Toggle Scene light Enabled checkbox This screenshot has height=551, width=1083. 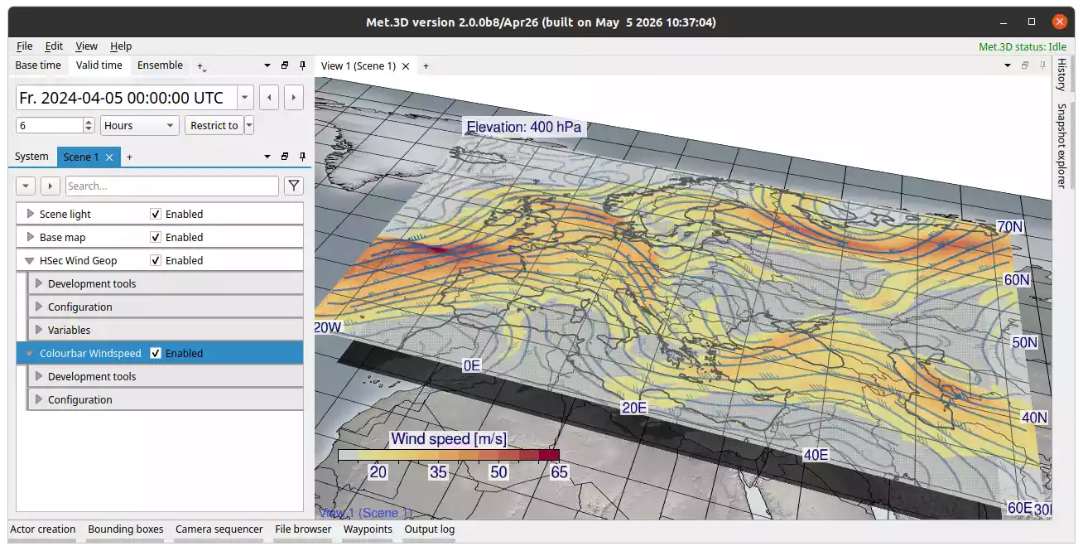156,214
